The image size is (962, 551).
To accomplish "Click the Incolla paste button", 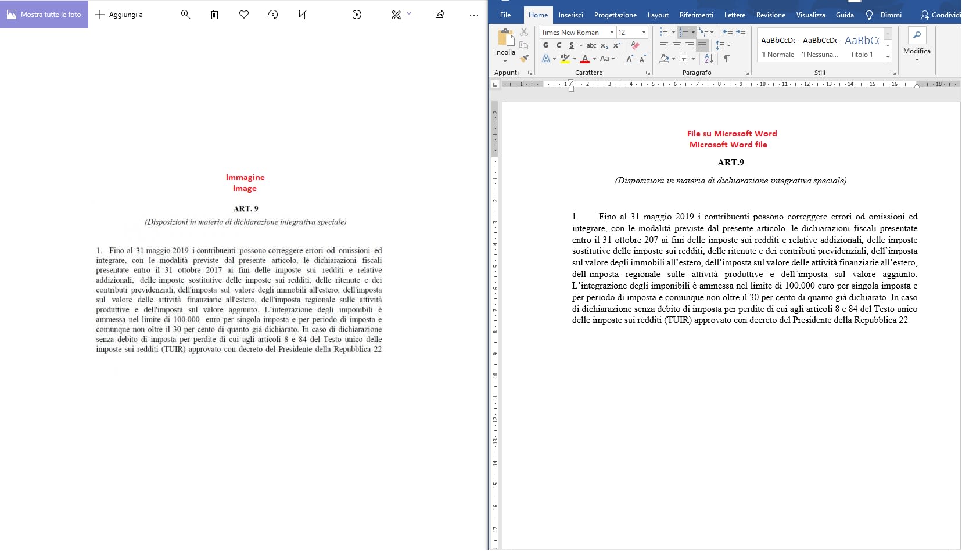I will click(505, 46).
